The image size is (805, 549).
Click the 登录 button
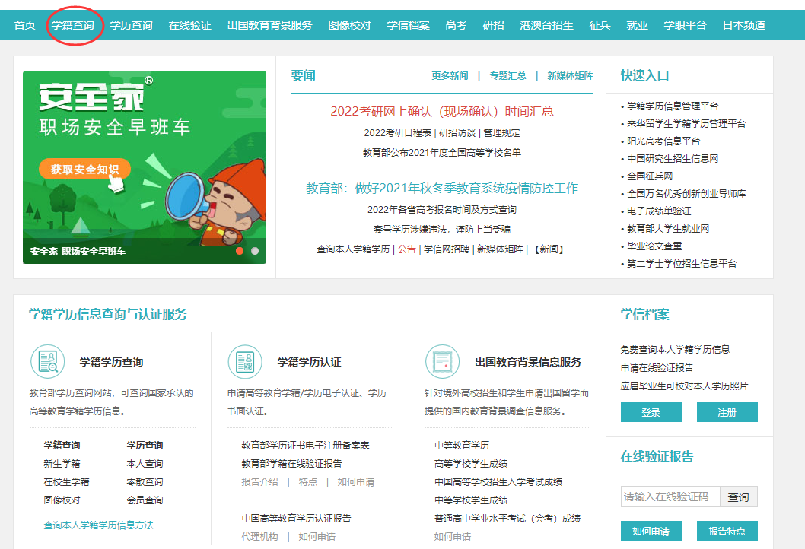pos(651,413)
